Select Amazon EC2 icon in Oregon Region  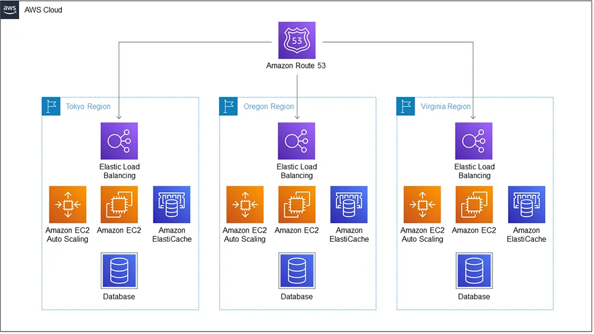tap(296, 205)
